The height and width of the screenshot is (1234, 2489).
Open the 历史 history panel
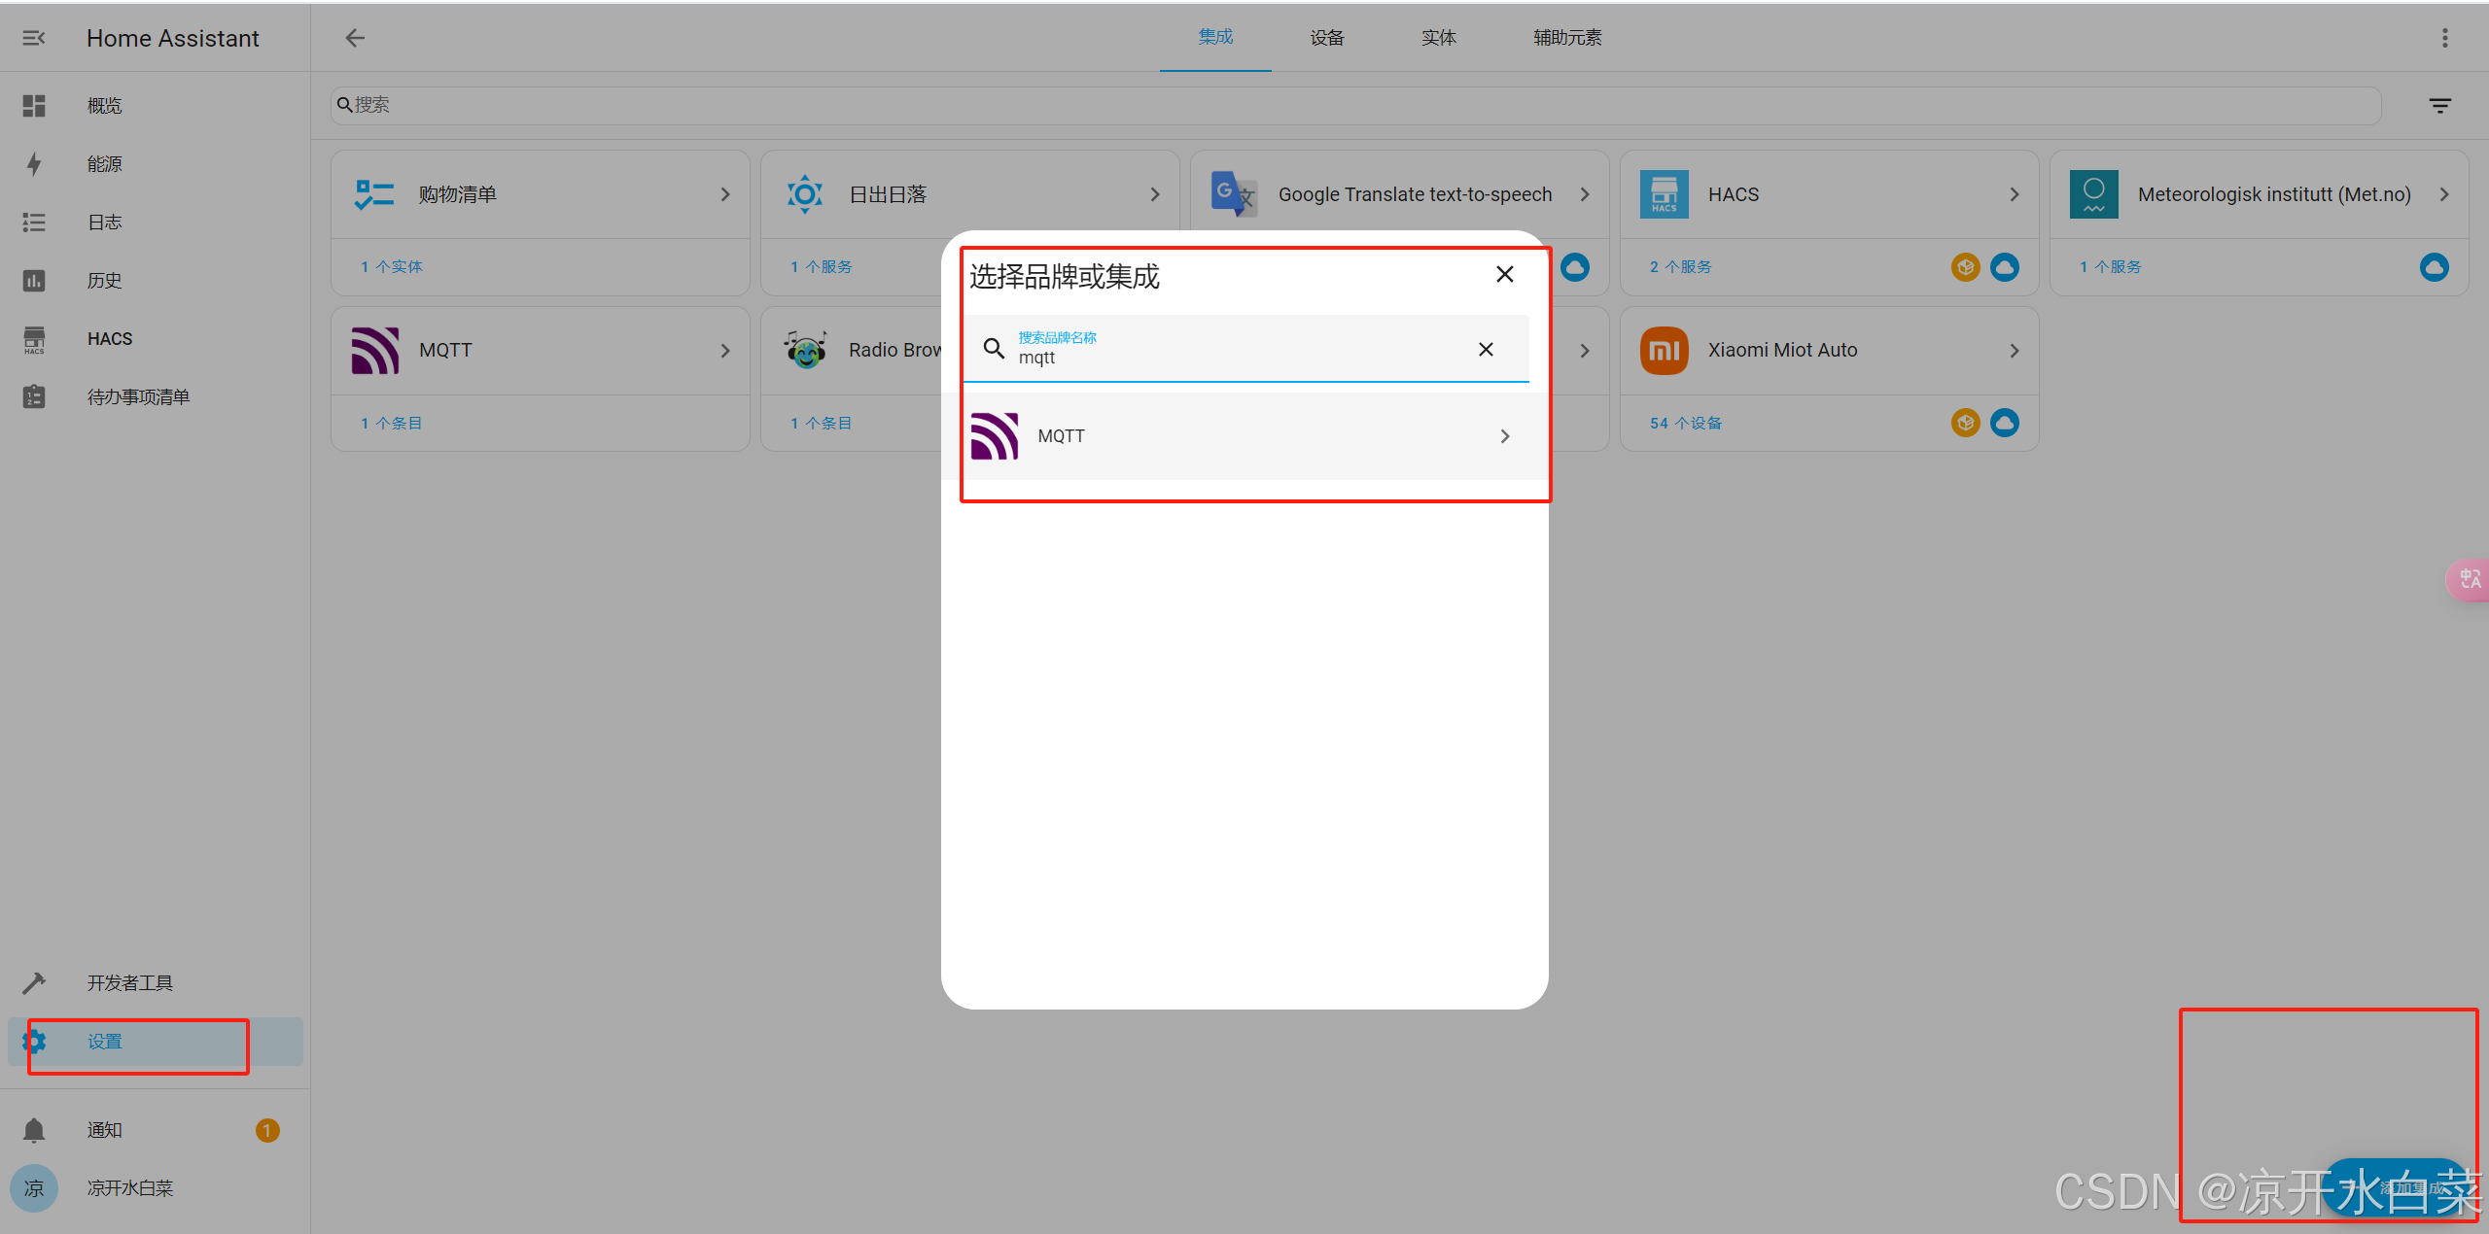pyautogui.click(x=156, y=280)
